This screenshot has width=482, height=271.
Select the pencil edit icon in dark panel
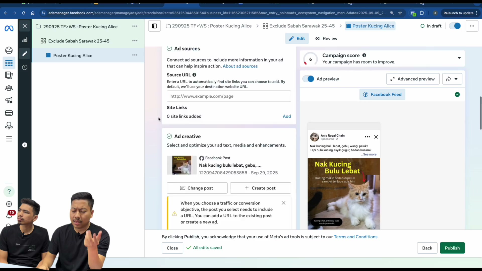click(25, 53)
